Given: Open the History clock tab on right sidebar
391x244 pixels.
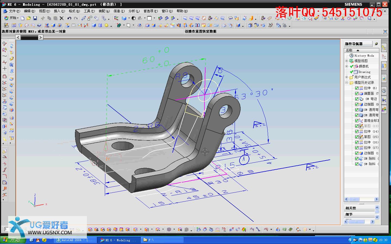Looking at the screenshot, I should point(384,91).
